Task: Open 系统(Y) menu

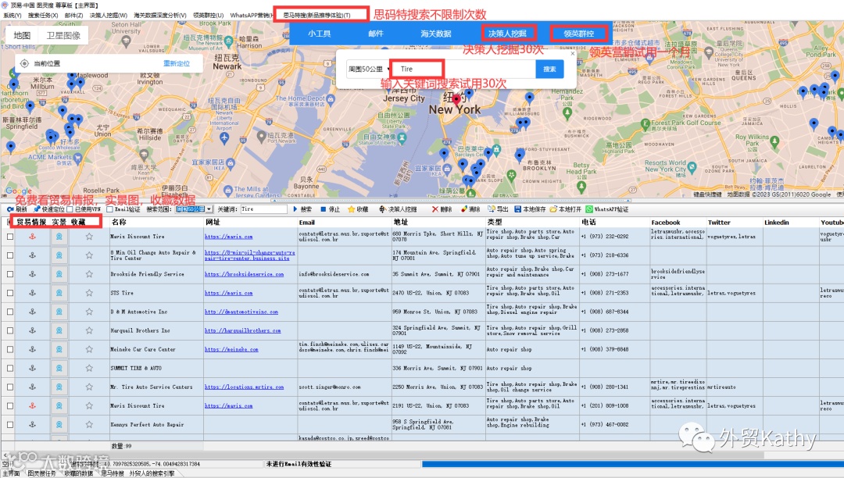Action: coord(12,15)
